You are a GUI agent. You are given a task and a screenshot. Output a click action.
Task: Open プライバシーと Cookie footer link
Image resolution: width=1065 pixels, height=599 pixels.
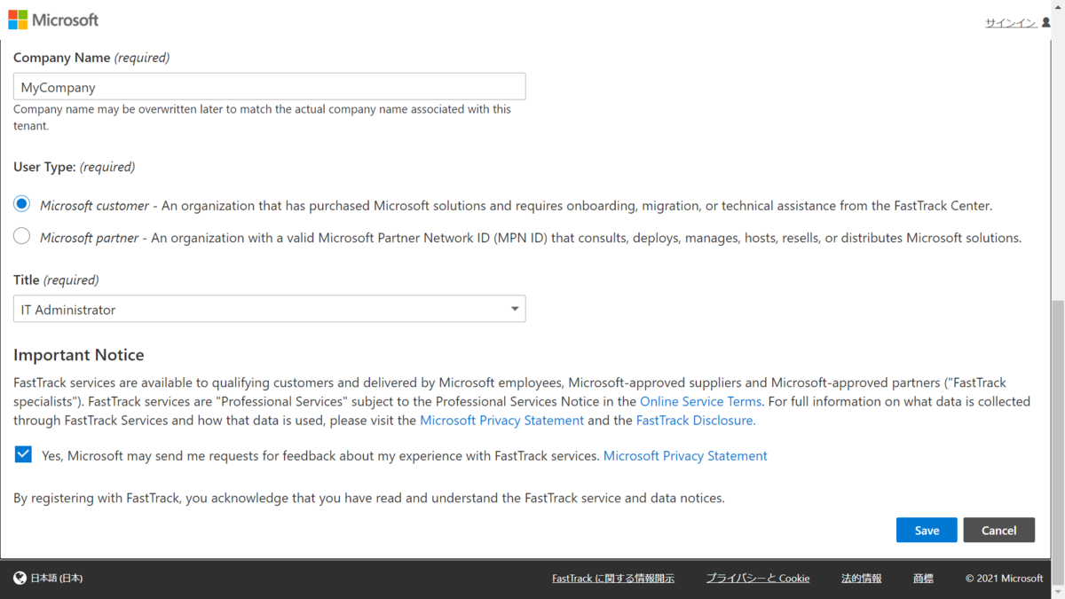[x=758, y=579]
